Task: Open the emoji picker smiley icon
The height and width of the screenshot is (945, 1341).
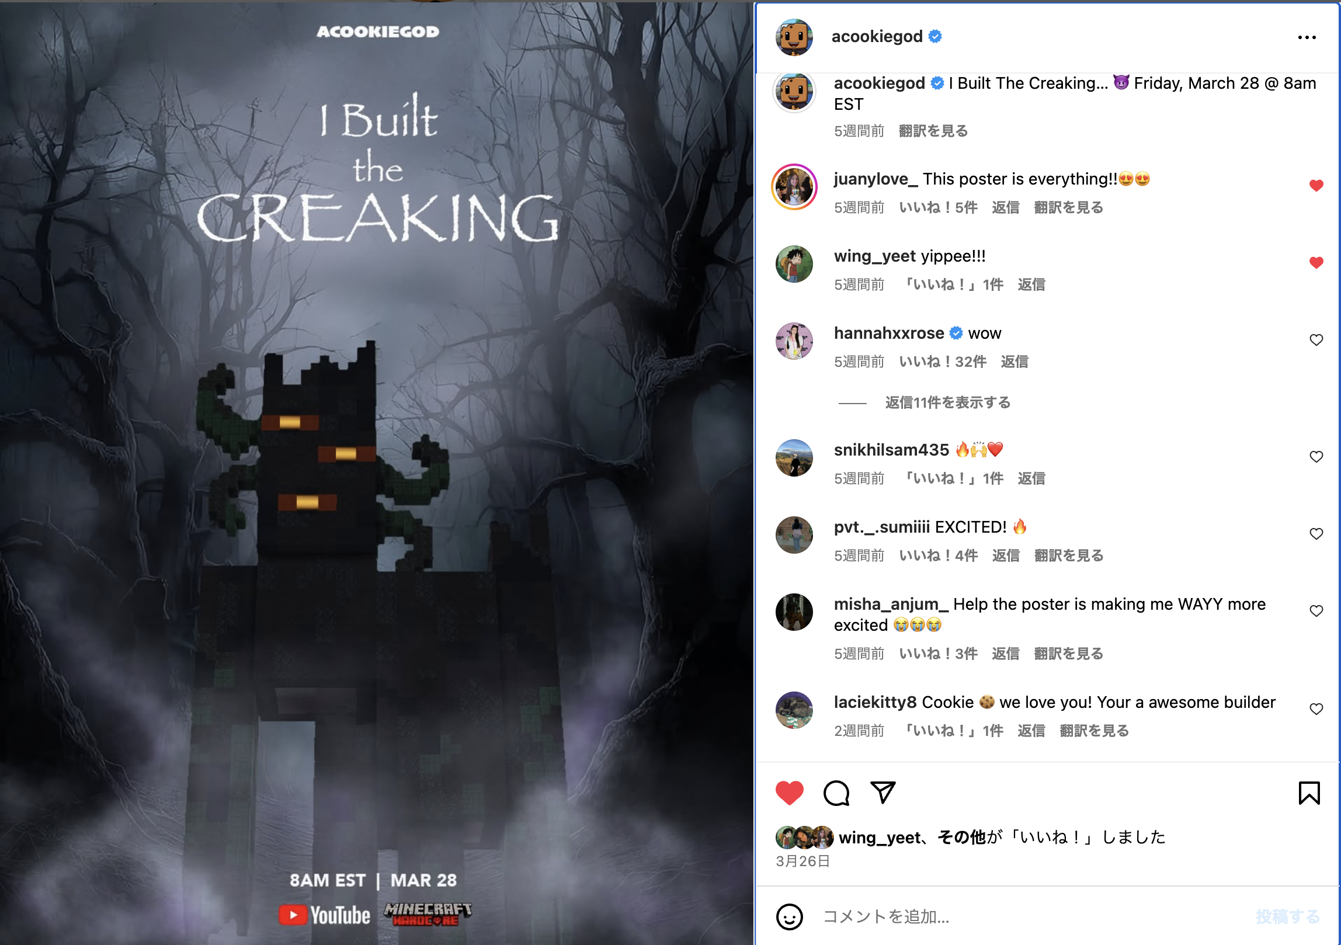Action: click(790, 916)
